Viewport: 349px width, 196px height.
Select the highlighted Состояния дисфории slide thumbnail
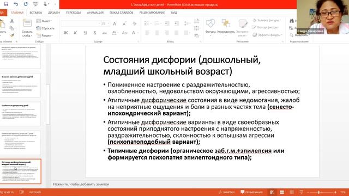pos(21,171)
